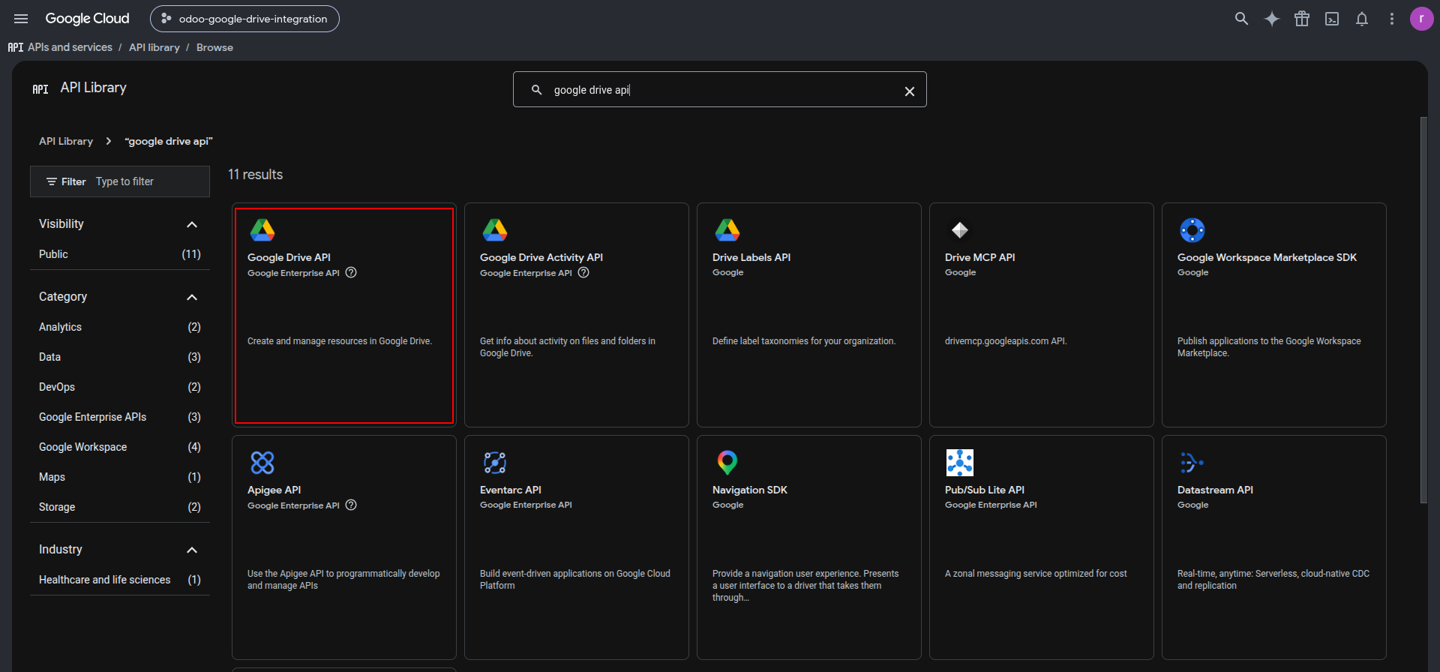1440x672 pixels.
Task: Open Google Drive Activity API title
Action: click(x=541, y=257)
